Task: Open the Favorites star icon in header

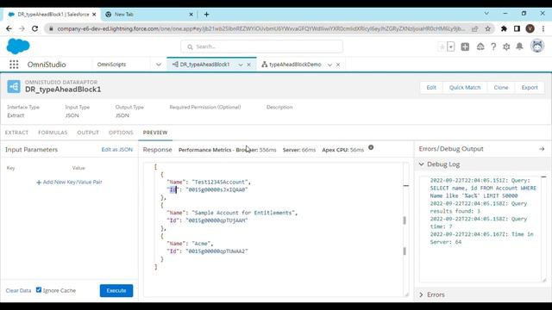Action: pyautogui.click(x=442, y=46)
